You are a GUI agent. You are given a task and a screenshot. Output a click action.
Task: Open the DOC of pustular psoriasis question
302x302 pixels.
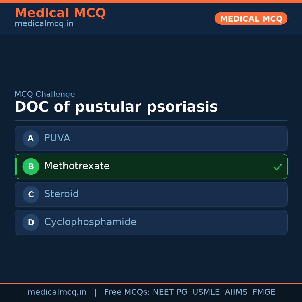[116, 107]
